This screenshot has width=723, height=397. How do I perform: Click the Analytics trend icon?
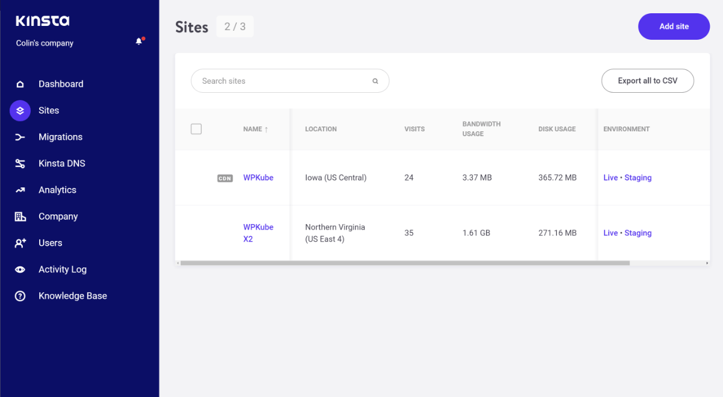pos(20,190)
